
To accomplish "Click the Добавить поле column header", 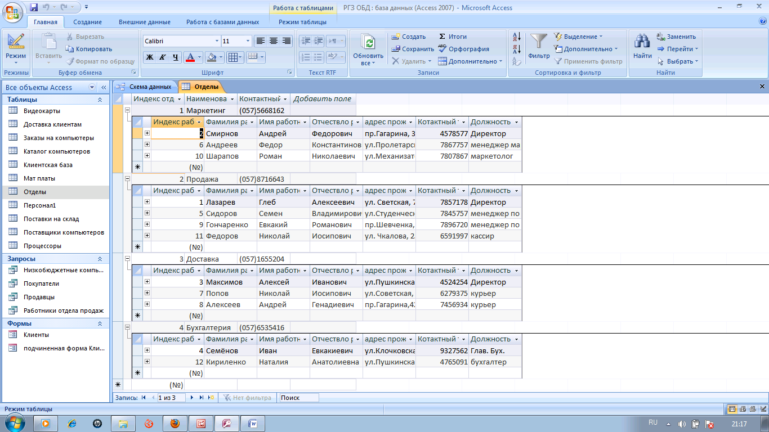I will tap(323, 99).
